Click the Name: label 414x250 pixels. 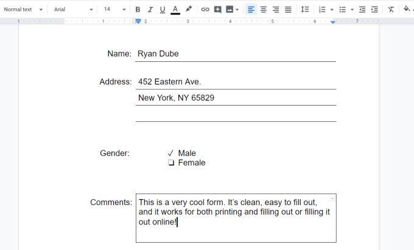click(x=119, y=53)
